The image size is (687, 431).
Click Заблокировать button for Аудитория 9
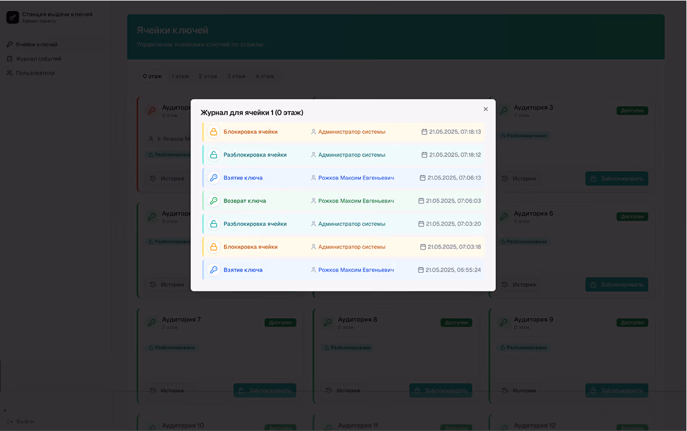(x=617, y=390)
